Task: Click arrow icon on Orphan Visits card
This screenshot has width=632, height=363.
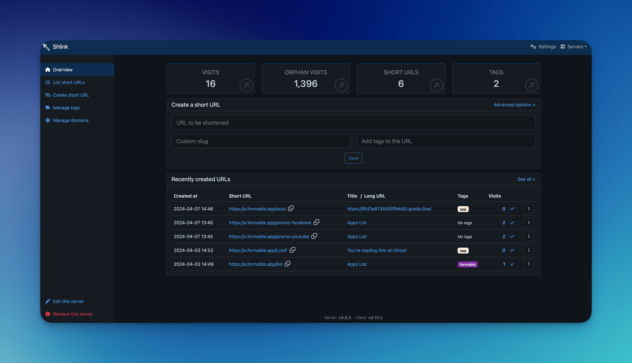Action: point(341,85)
